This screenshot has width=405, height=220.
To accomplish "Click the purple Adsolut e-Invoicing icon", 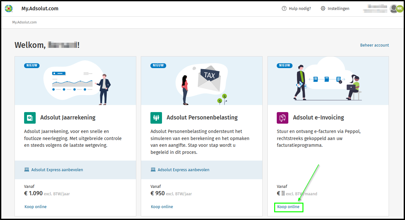I will pyautogui.click(x=283, y=118).
